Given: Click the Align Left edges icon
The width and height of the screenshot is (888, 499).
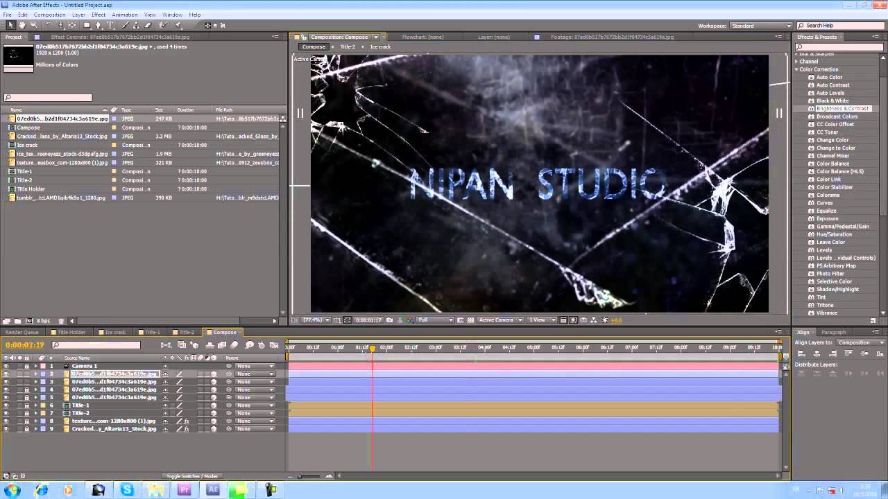Looking at the screenshot, I should pos(801,353).
